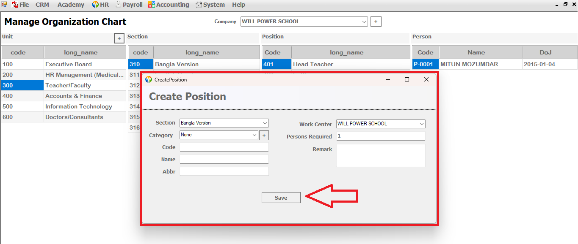The height and width of the screenshot is (244, 578).
Task: Sort Section table by long_name header
Action: coord(207,52)
